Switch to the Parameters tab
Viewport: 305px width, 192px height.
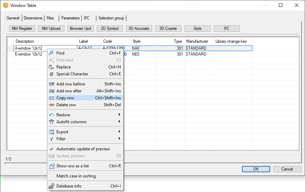[x=70, y=18]
